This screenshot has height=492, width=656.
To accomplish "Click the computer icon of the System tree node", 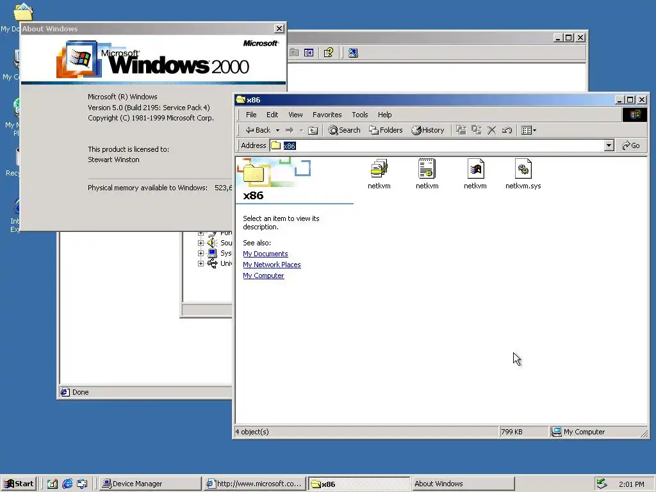I will [x=213, y=253].
